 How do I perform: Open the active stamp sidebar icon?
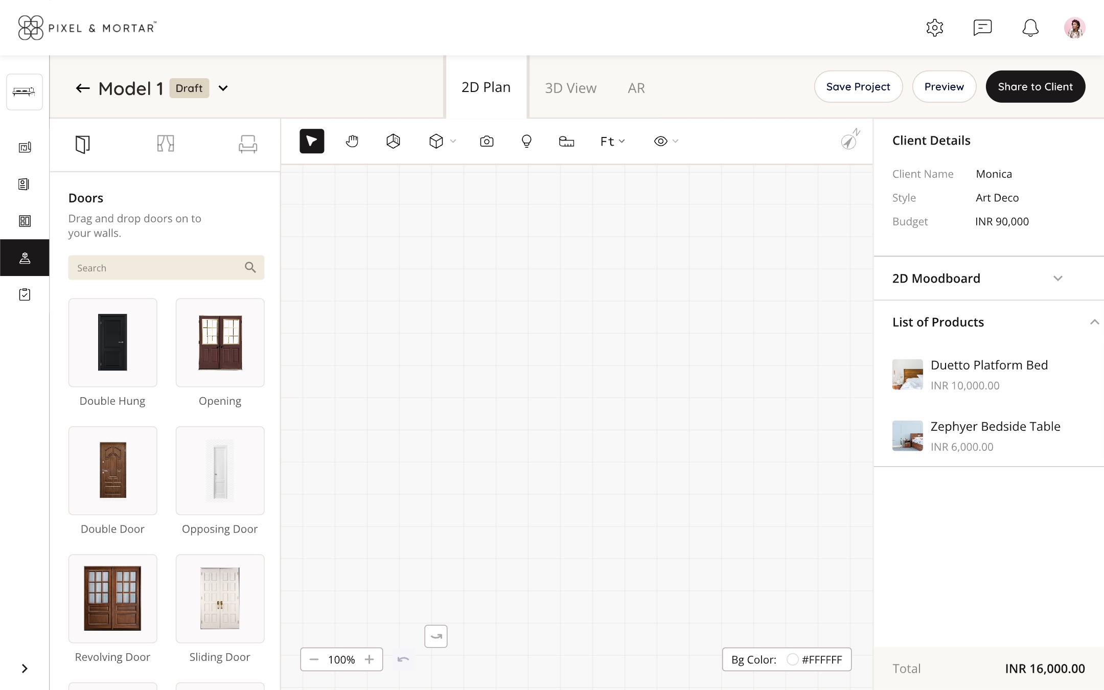pyautogui.click(x=25, y=258)
